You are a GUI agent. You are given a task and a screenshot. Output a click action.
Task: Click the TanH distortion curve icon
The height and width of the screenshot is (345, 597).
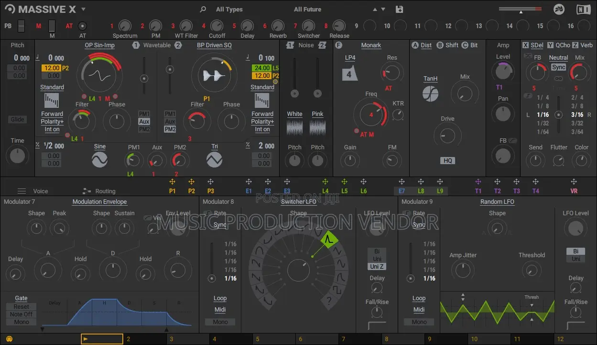(430, 94)
